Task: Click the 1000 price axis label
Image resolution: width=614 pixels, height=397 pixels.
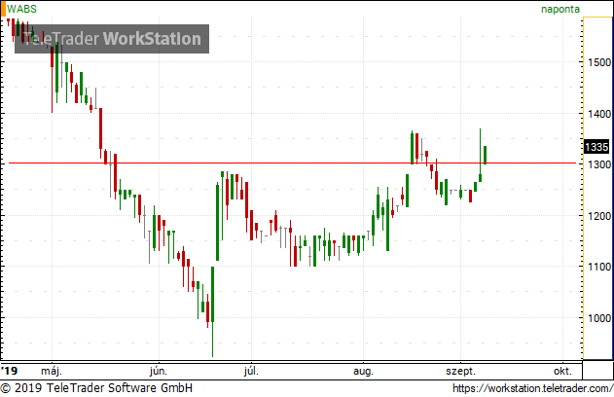Action: (599, 318)
